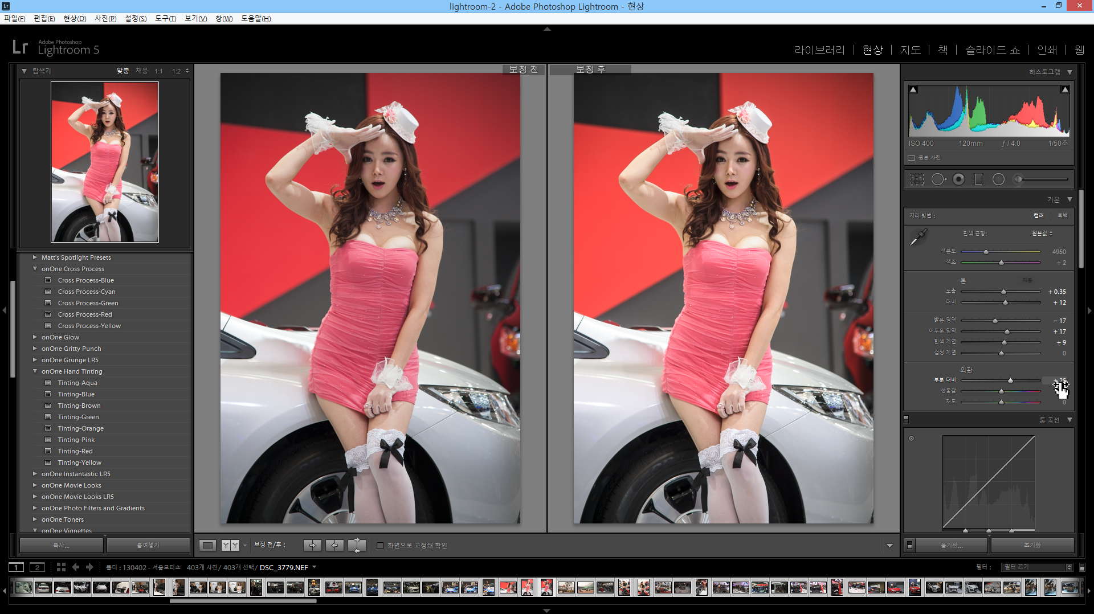Toggle filter switch at filmstrip right end
The height and width of the screenshot is (614, 1094).
pyautogui.click(x=1082, y=567)
